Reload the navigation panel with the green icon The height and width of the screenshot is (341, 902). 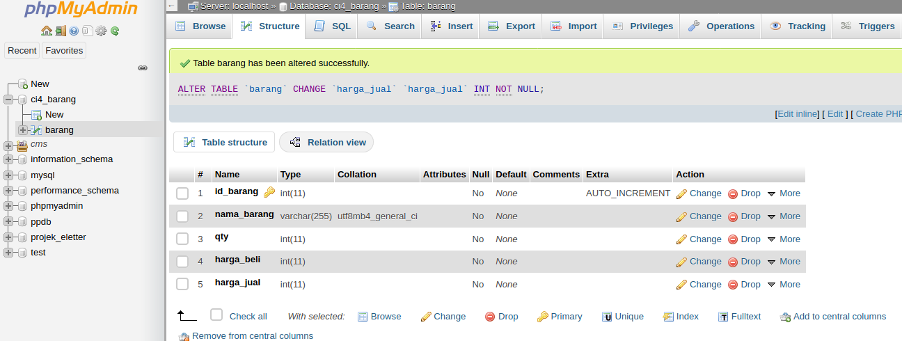115,31
